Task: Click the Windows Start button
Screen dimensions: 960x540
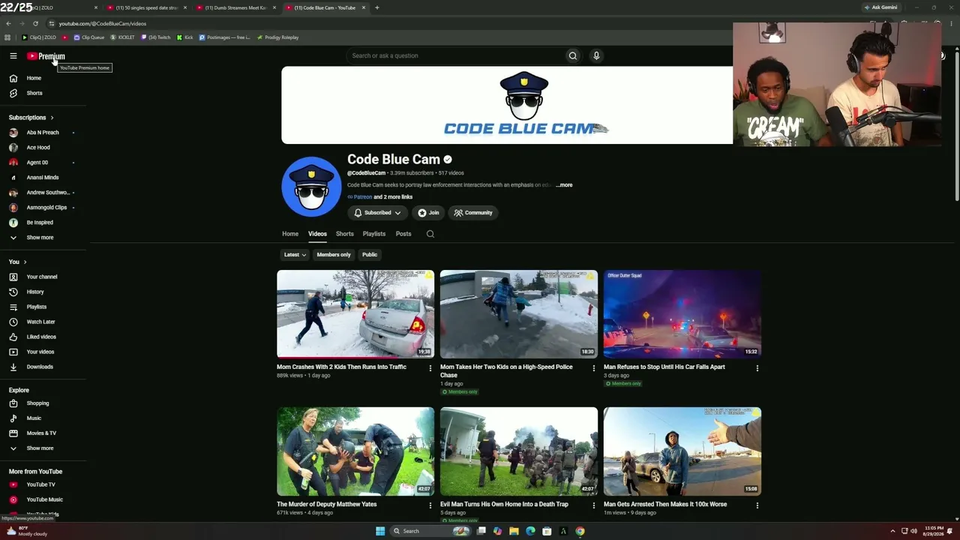Action: [x=380, y=531]
